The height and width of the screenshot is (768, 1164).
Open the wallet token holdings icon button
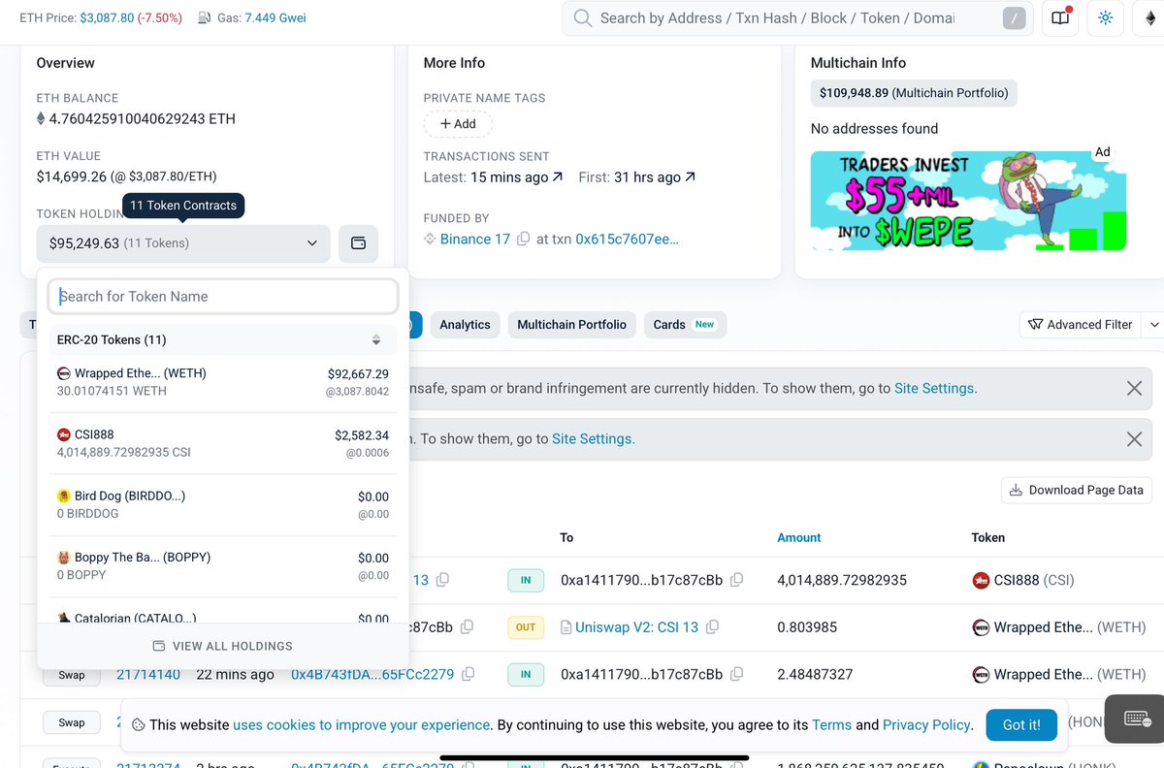click(x=358, y=243)
